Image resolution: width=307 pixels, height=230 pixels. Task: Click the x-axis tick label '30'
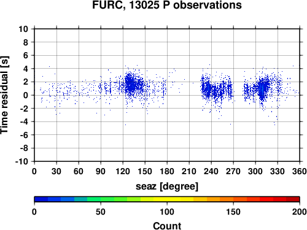pyautogui.click(x=56, y=171)
